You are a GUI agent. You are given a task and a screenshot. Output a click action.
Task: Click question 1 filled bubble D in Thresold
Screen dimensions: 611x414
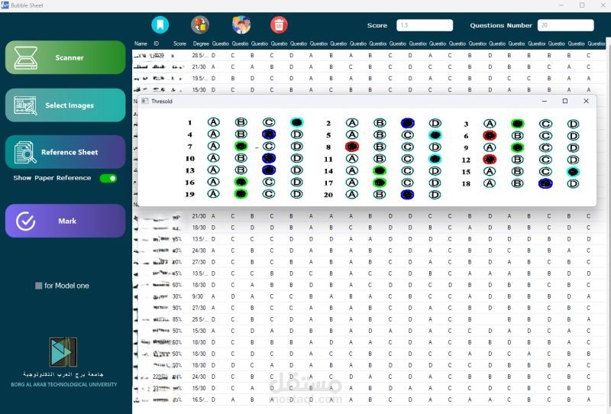click(297, 122)
